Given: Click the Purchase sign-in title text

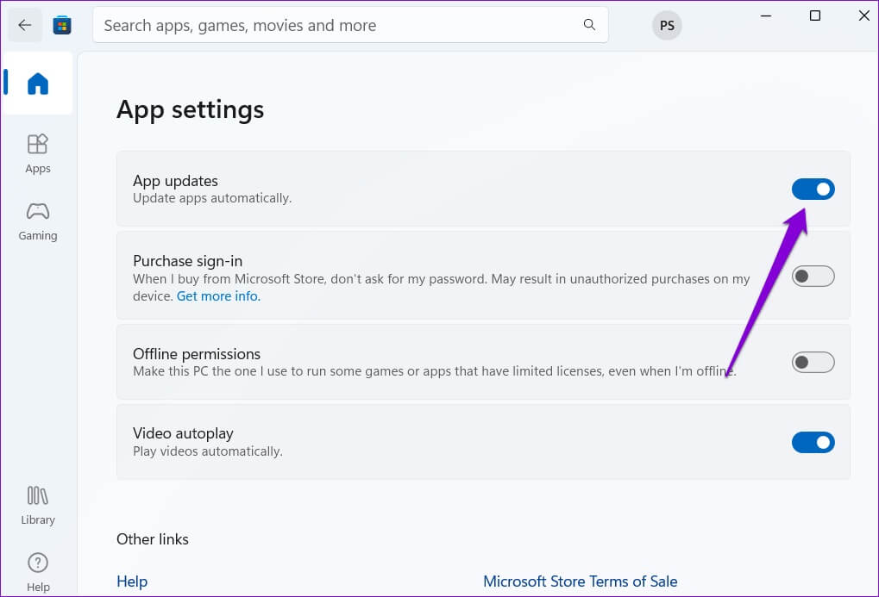Looking at the screenshot, I should click(188, 261).
